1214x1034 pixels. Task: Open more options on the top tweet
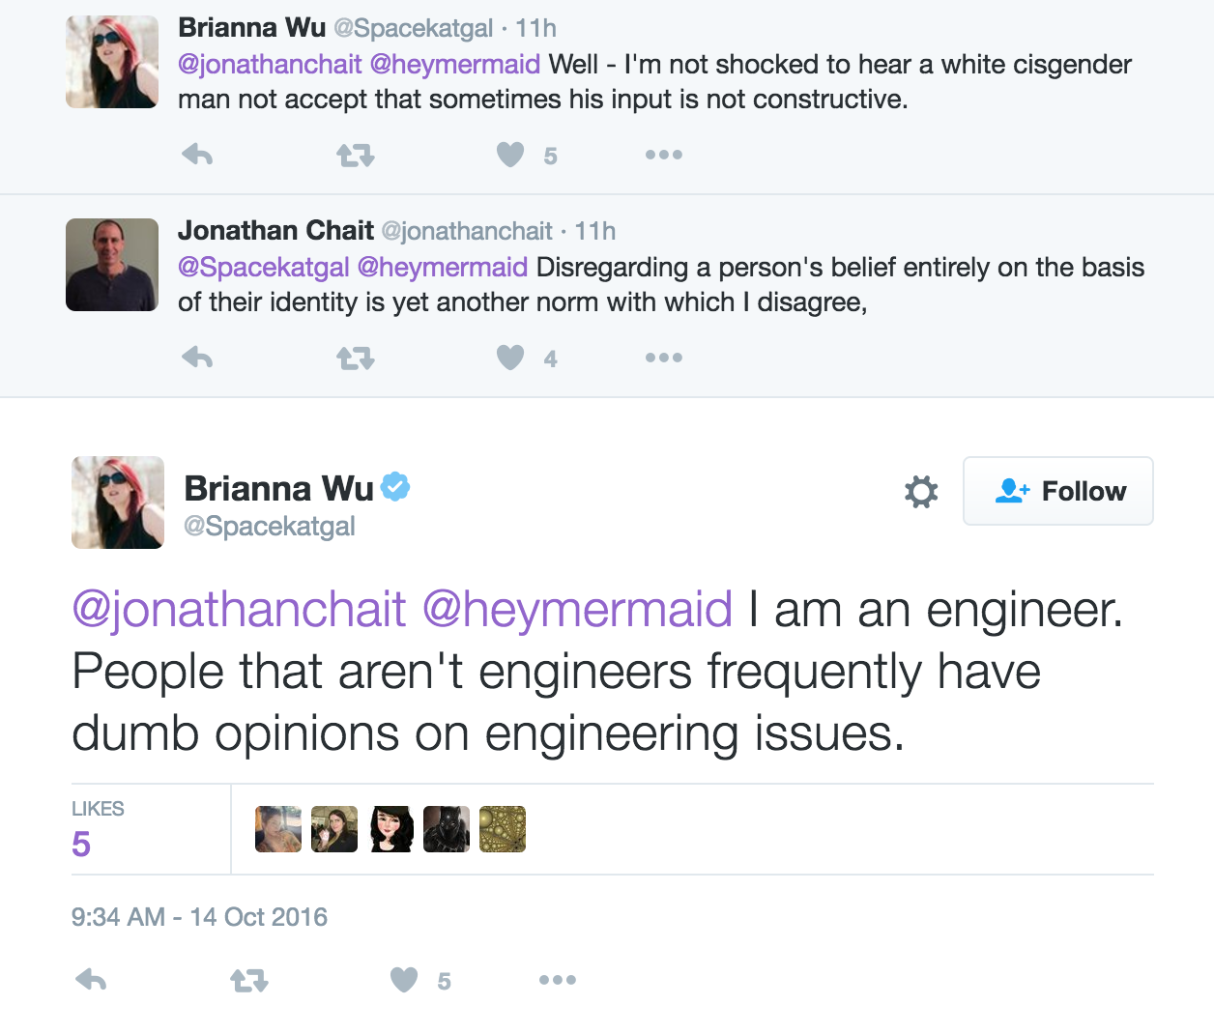point(664,155)
